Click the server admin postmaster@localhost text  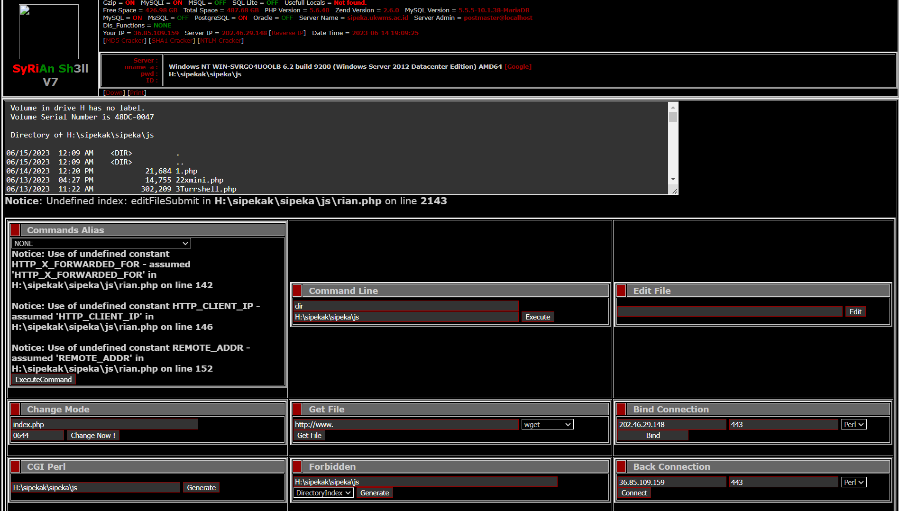(x=498, y=18)
